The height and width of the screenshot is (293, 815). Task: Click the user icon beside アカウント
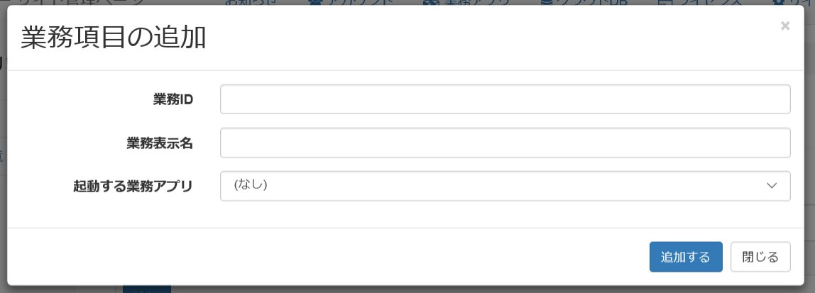pos(314,2)
